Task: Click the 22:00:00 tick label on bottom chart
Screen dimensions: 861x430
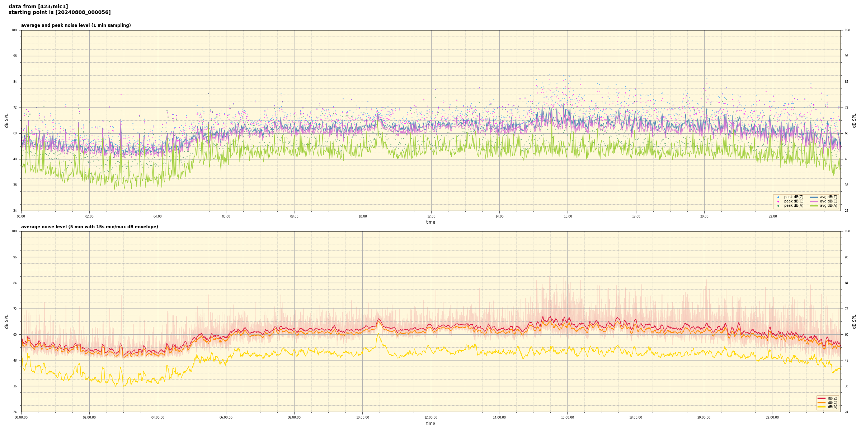Action: pyautogui.click(x=772, y=417)
